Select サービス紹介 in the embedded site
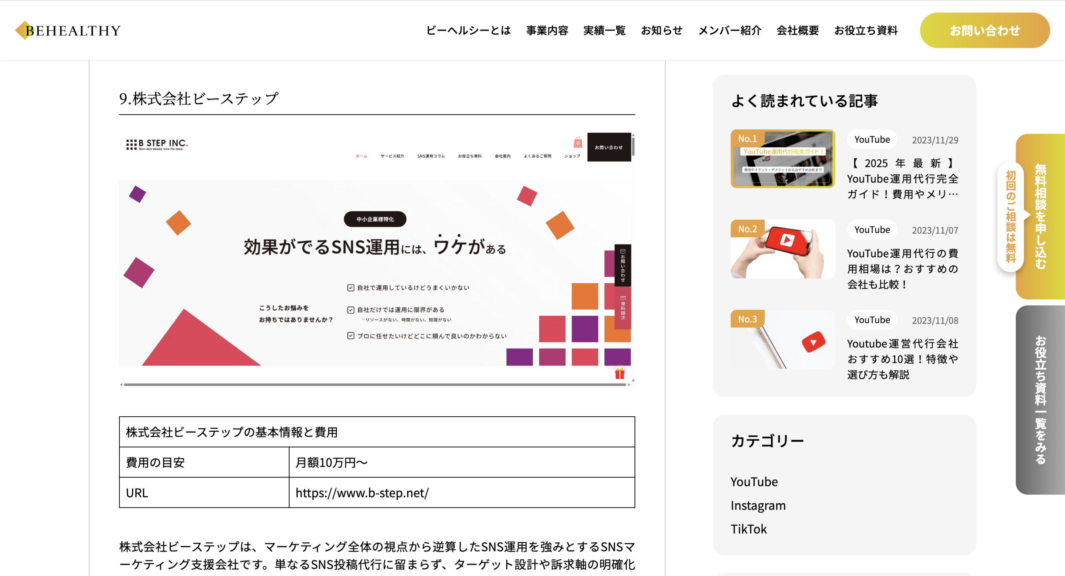Image resolution: width=1065 pixels, height=576 pixels. [x=392, y=156]
